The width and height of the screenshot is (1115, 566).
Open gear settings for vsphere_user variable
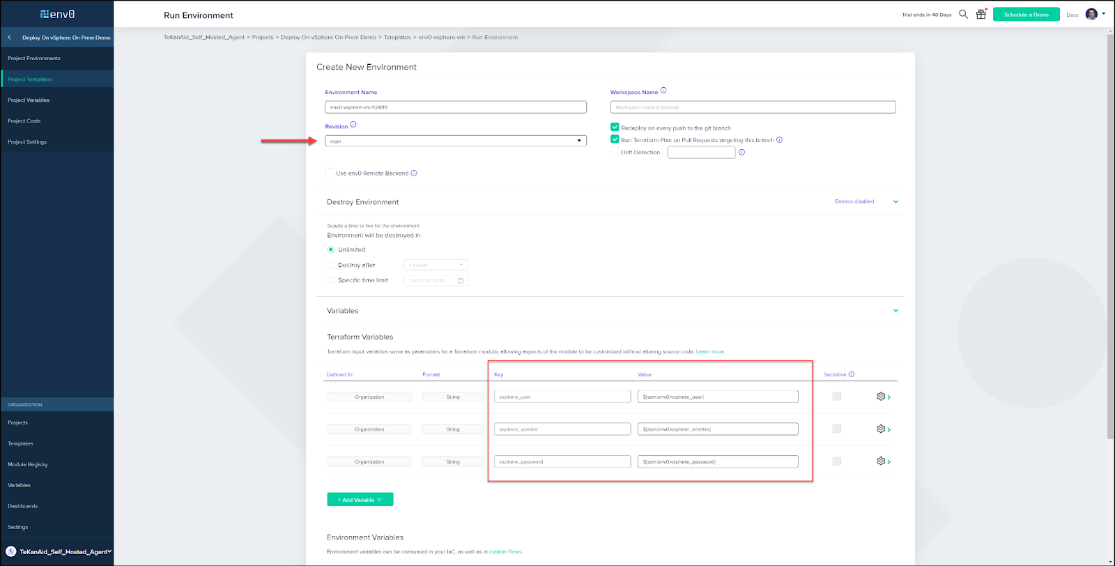click(881, 397)
